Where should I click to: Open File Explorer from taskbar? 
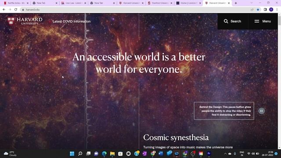[x=112, y=154]
